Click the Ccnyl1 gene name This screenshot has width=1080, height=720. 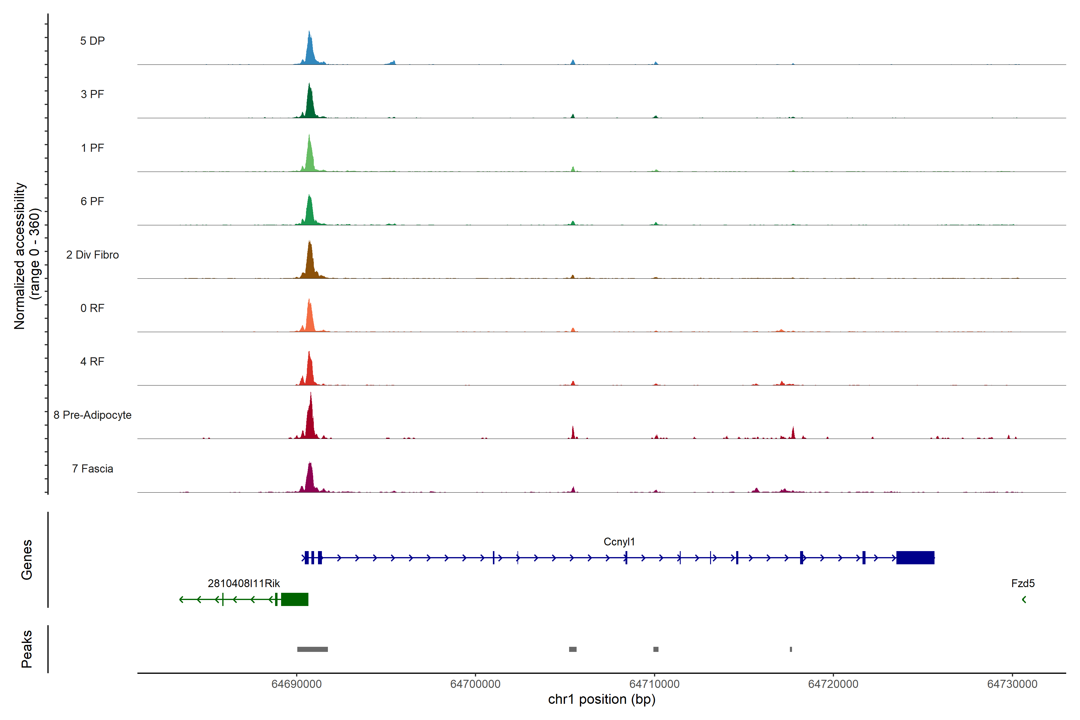click(619, 542)
